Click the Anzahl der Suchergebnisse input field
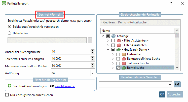 pyautogui.click(x=70, y=52)
